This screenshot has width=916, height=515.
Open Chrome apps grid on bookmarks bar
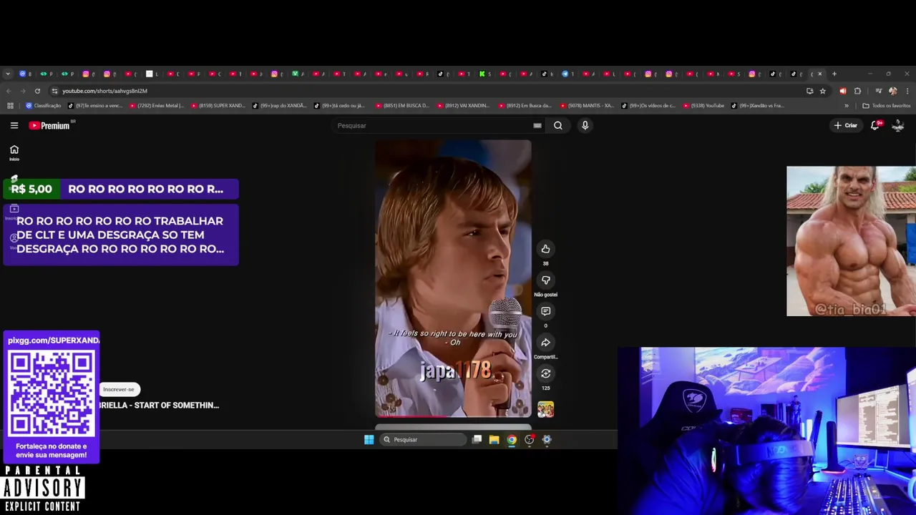(x=10, y=106)
